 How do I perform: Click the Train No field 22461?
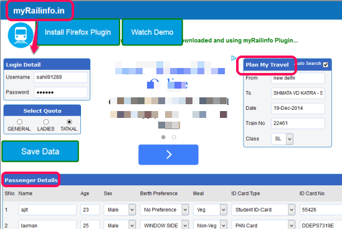298,124
